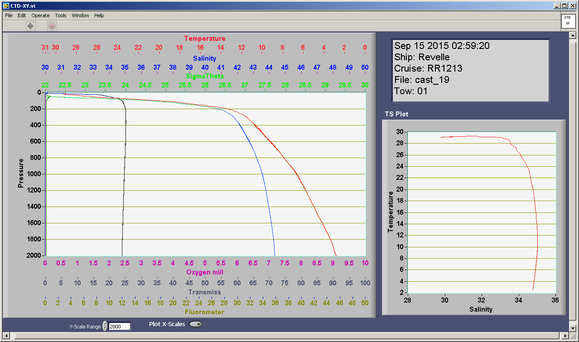This screenshot has width=579, height=342.
Task: Click the vertical scrollbar down arrow
Action: [572, 328]
